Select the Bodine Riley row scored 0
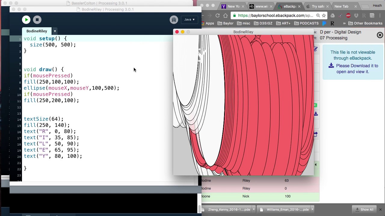385x216 pixels. [x=260, y=188]
